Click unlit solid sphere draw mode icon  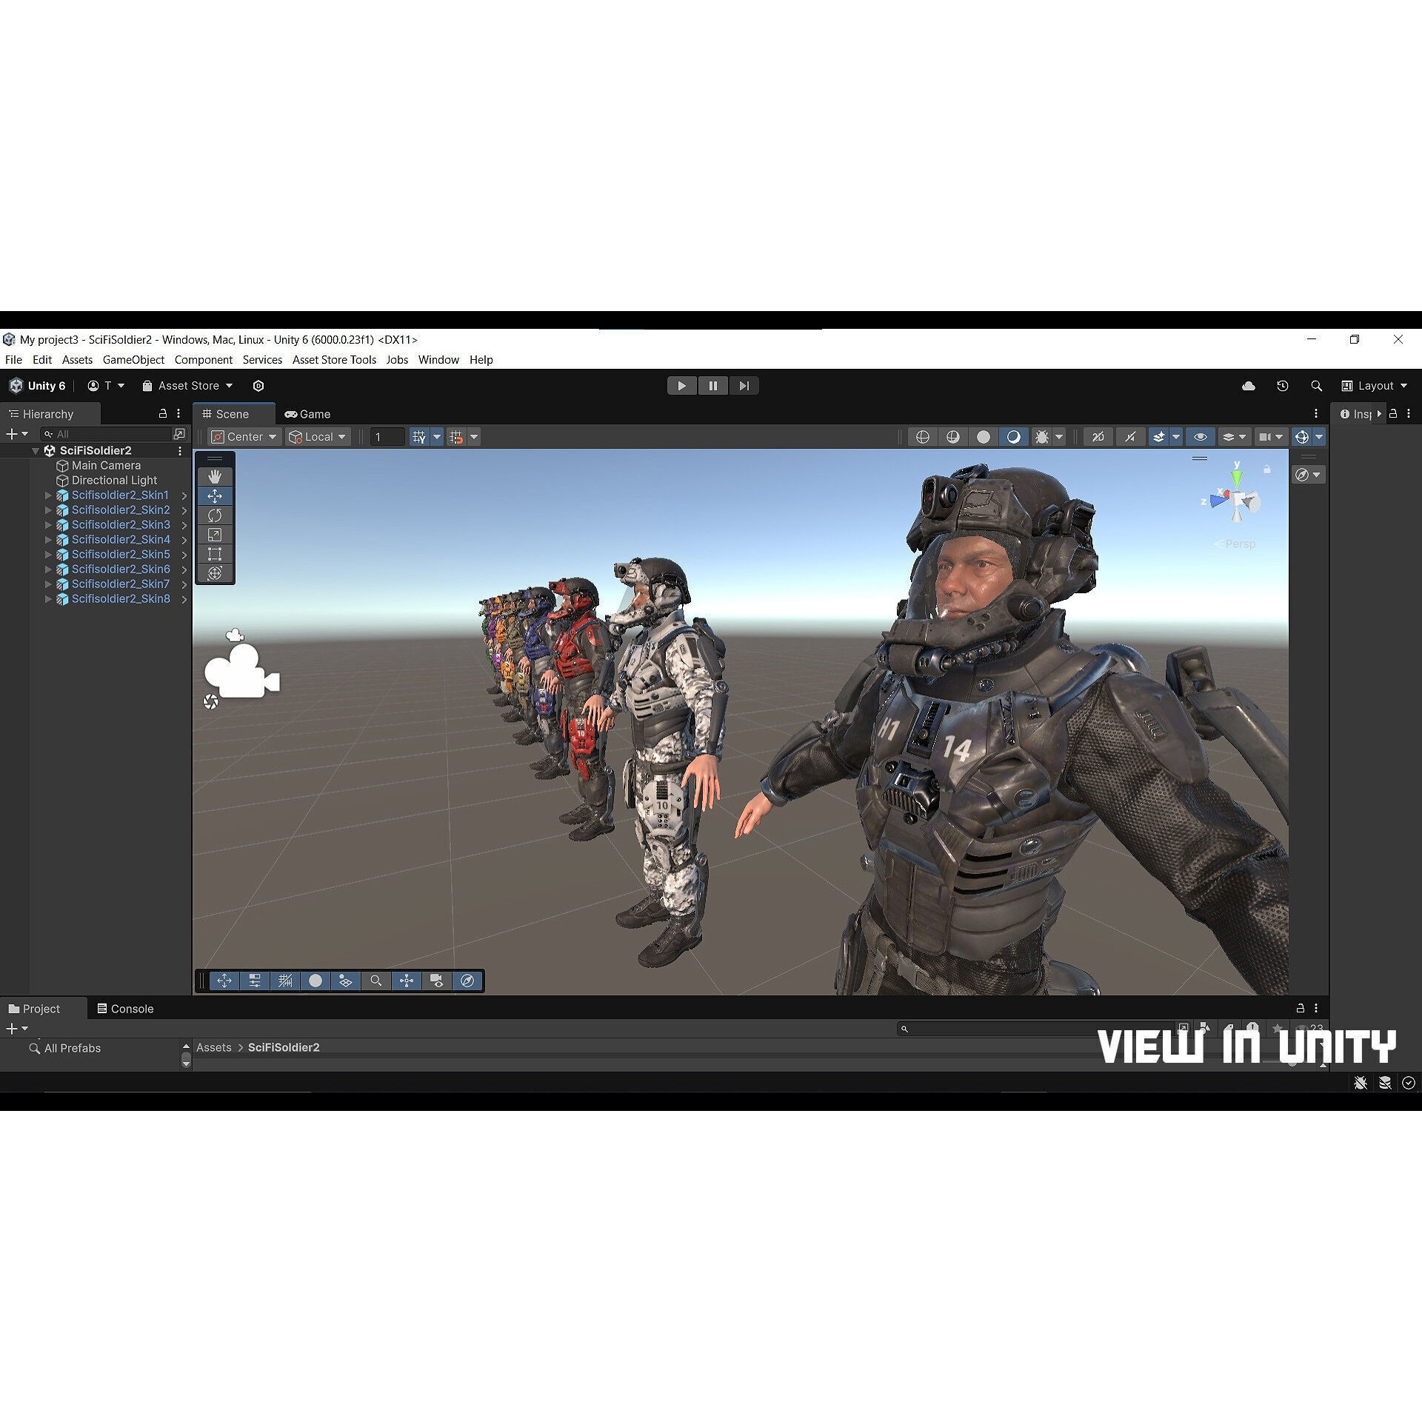coord(983,437)
